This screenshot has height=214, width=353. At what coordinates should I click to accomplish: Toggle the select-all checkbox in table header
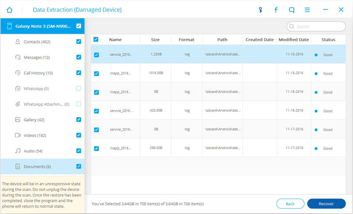[x=96, y=40]
